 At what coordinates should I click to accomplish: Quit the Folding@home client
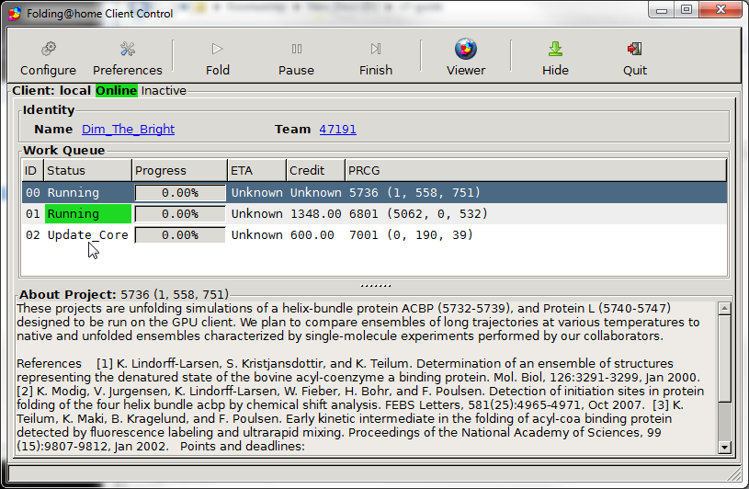(x=634, y=58)
